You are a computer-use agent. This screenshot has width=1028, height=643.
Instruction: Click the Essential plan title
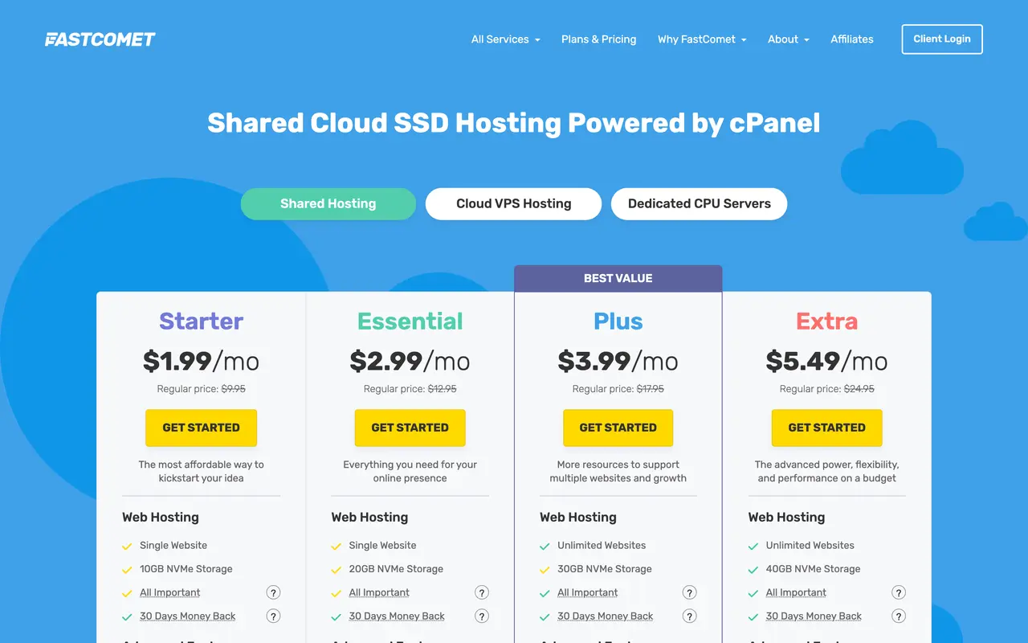click(410, 321)
